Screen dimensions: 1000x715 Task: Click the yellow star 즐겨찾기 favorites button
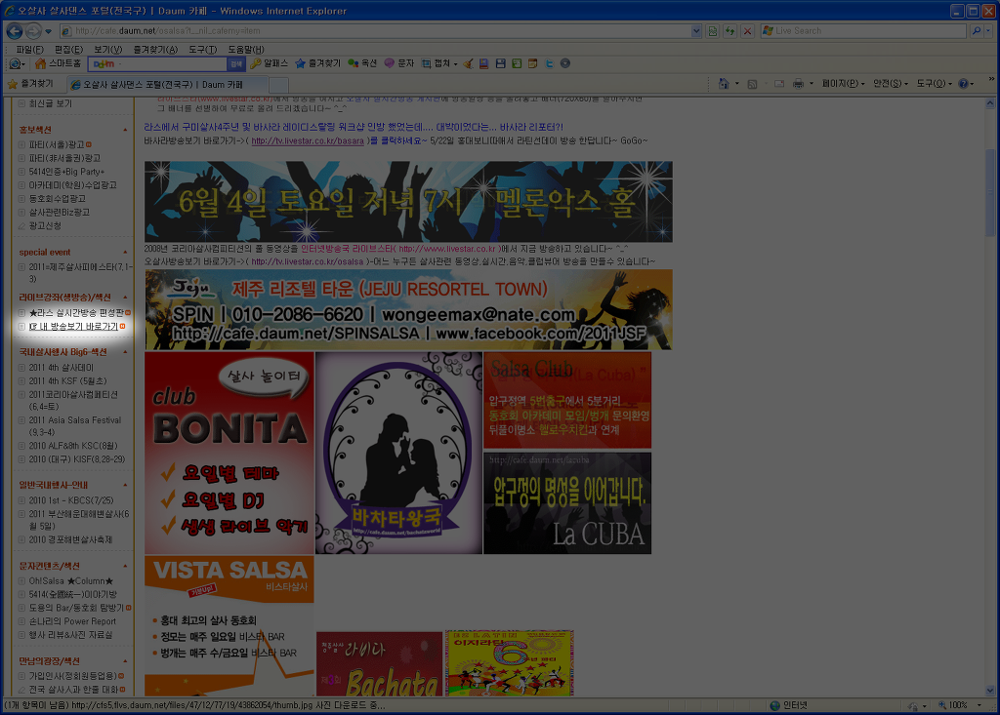coord(30,84)
